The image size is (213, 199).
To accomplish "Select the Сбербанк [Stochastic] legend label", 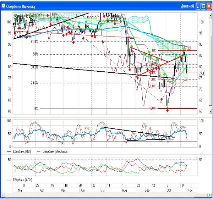I will [x=55, y=151].
